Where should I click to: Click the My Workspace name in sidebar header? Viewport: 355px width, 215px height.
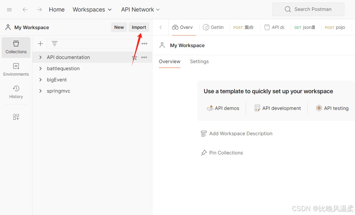pyautogui.click(x=32, y=27)
